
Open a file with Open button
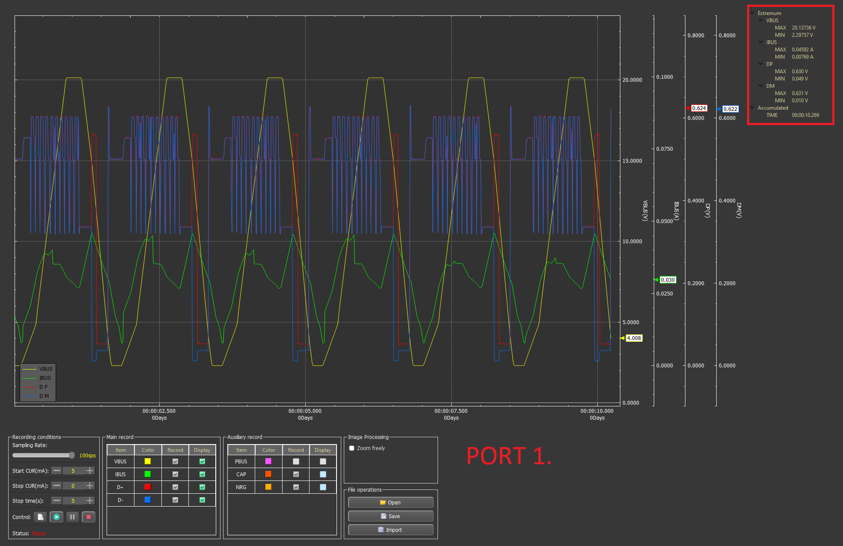(x=390, y=503)
